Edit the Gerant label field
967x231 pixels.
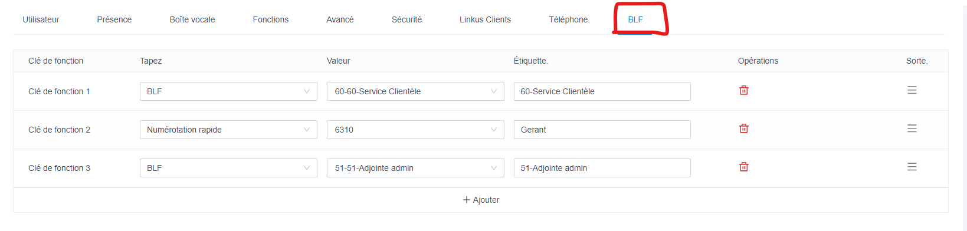602,130
